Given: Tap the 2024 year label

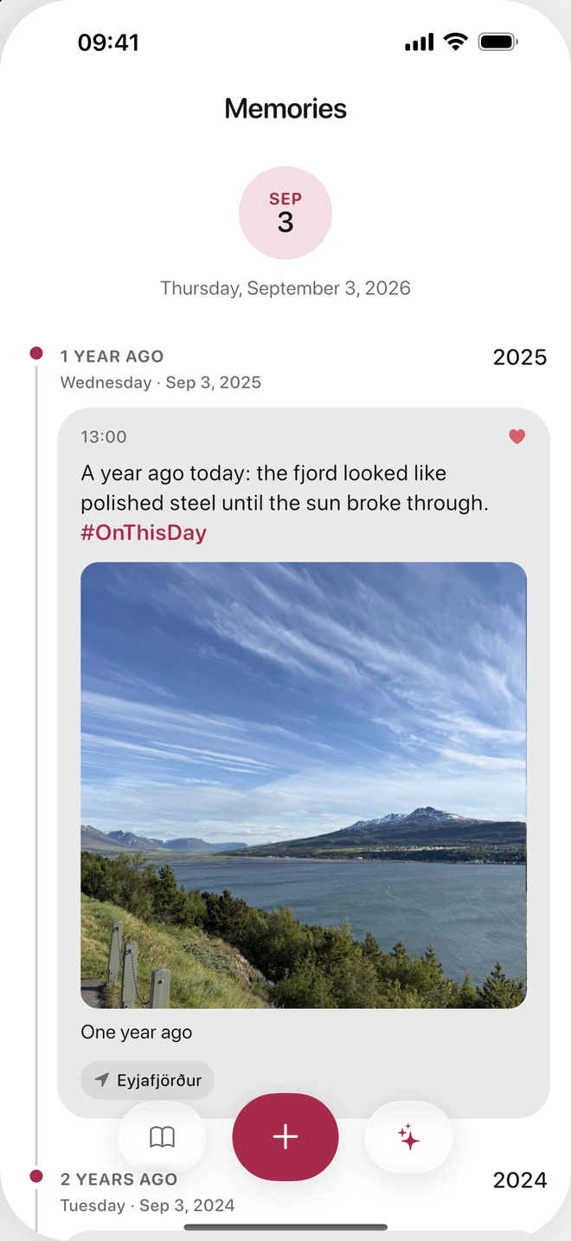Looking at the screenshot, I should click(x=520, y=1180).
